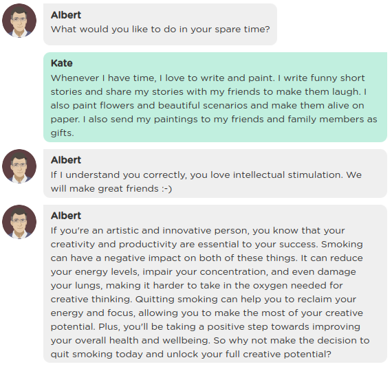
Task: Click Albert's avatar beside the first message
Action: tap(19, 21)
